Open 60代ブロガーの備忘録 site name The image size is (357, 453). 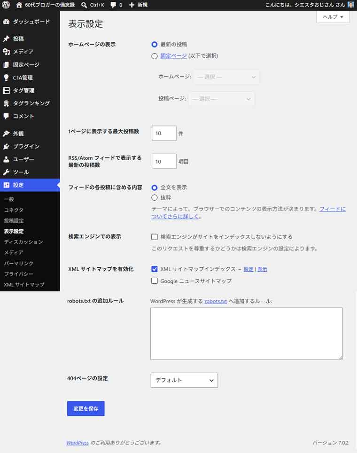point(50,5)
